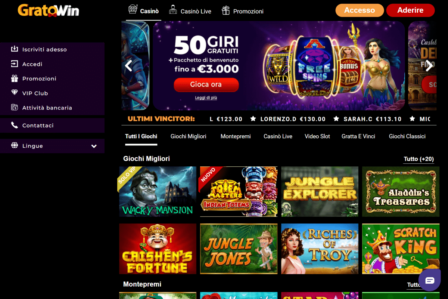The width and height of the screenshot is (448, 299).
Task: Click the GratoWin logo
Action: coord(49,10)
